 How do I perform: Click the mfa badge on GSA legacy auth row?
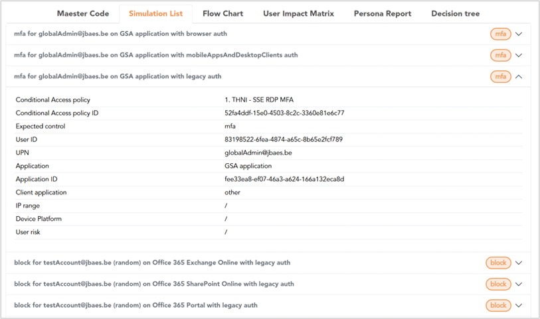tap(500, 77)
